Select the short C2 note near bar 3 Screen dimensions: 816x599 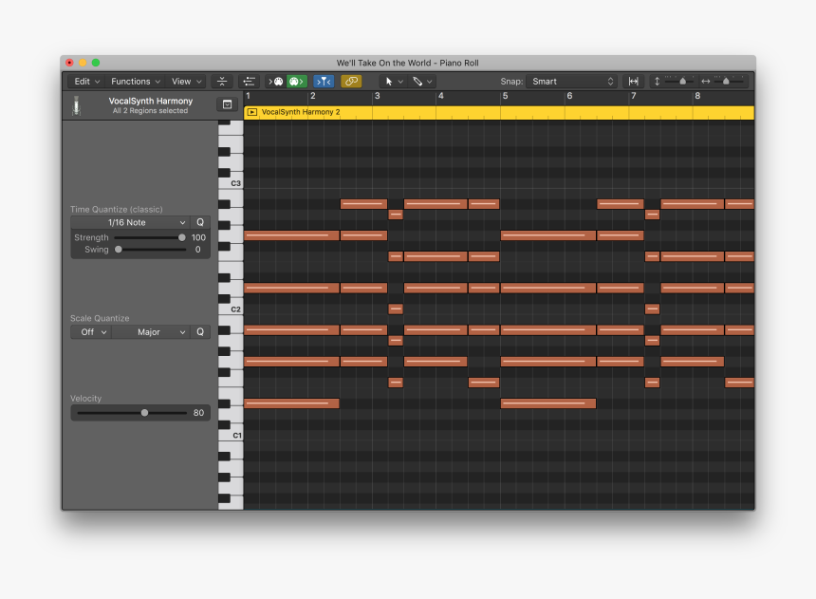(396, 309)
